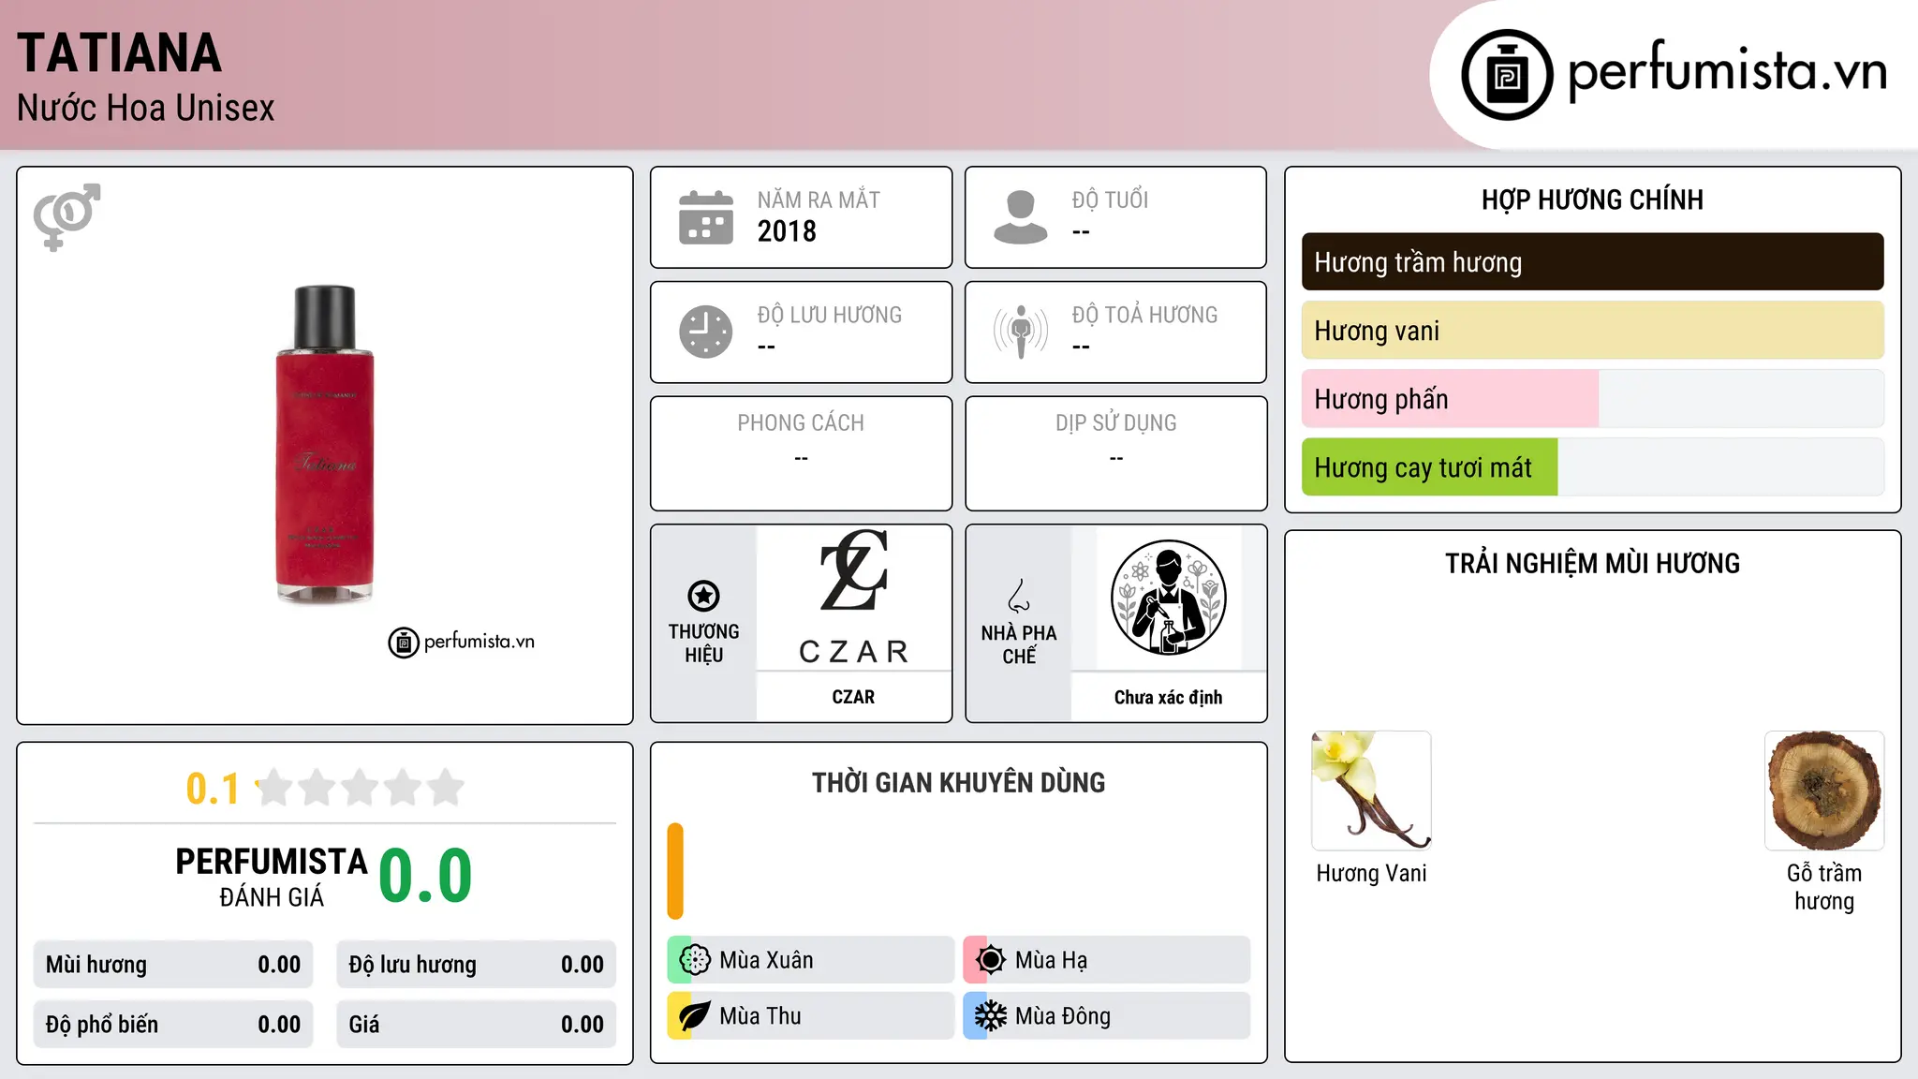Click the Hương vani accord bar
The width and height of the screenshot is (1918, 1079).
1592,331
